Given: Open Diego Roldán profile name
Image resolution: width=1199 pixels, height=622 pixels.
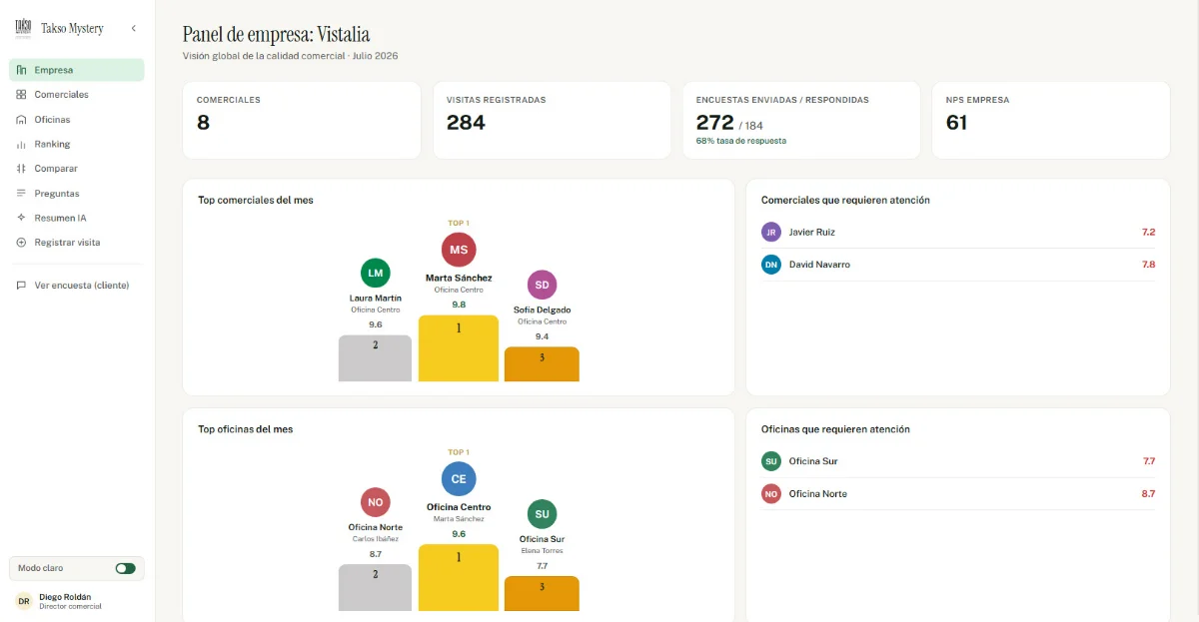Looking at the screenshot, I should click(65, 597).
